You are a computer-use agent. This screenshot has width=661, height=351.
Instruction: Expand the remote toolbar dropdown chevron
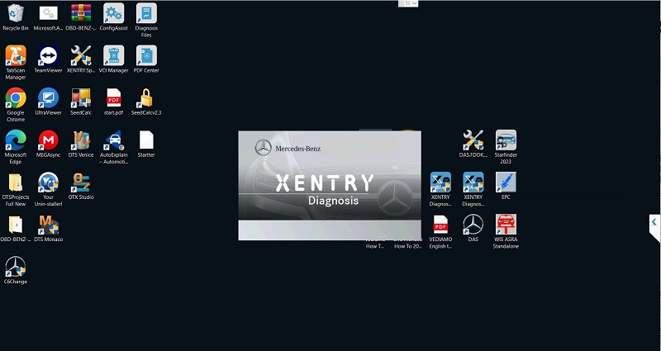[x=415, y=3]
